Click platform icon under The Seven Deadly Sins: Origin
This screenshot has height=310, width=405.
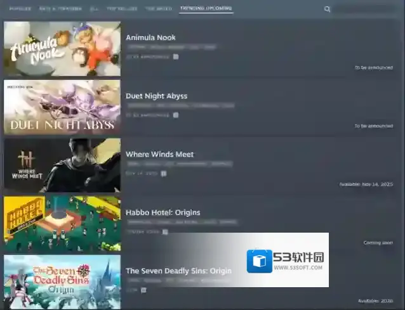click(143, 290)
